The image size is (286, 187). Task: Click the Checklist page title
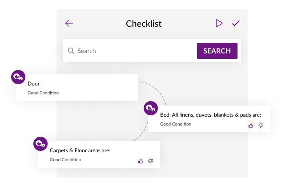(x=144, y=24)
